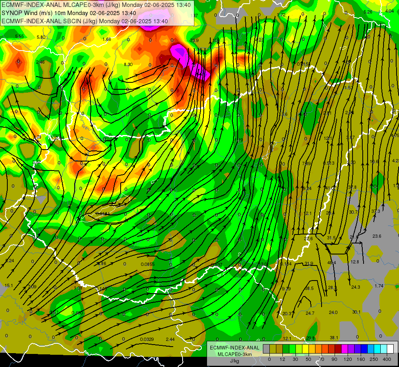Screen dimensions: 399x367
Task: Select the cyan legend swatch
Action: pyautogui.click(x=377, y=349)
